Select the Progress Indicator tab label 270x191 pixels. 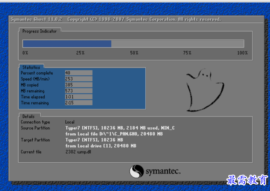tap(39, 31)
